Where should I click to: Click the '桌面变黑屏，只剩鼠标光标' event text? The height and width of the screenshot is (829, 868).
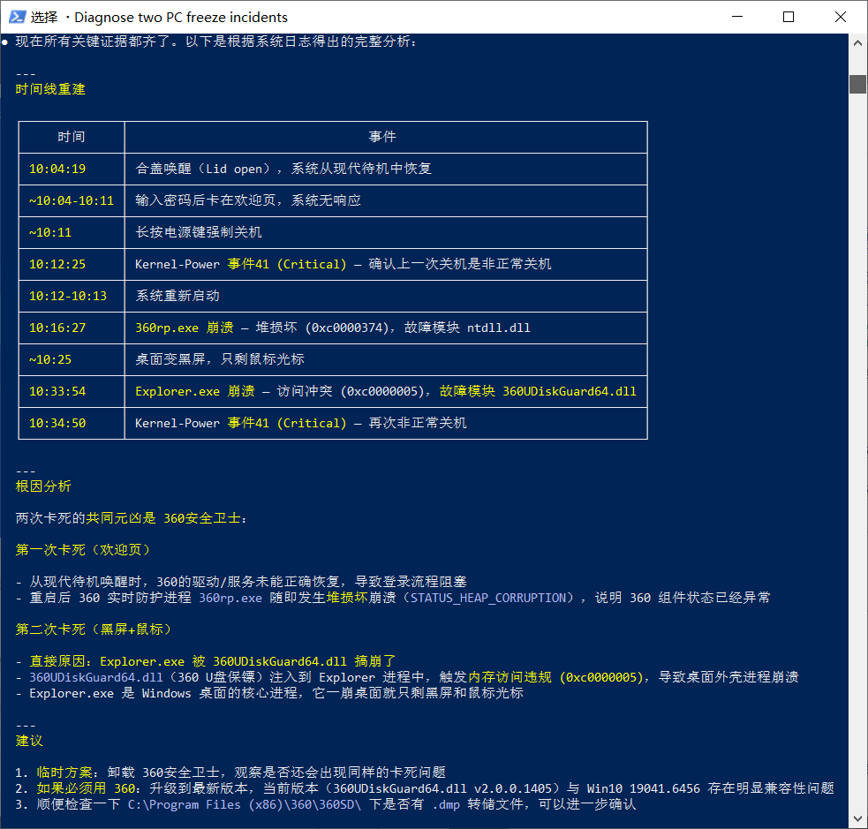[x=220, y=359]
